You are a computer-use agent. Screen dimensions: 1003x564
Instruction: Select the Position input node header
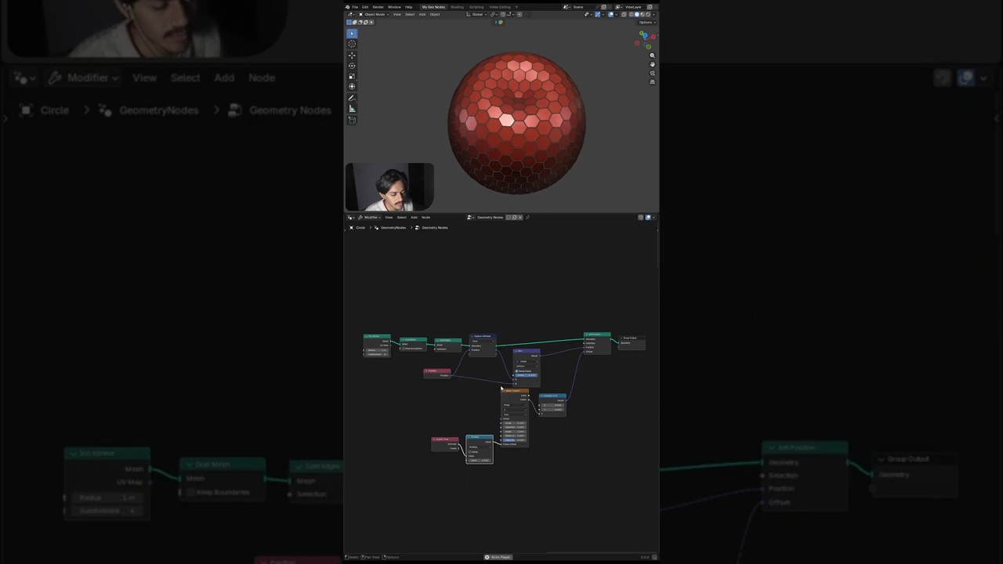pyautogui.click(x=437, y=371)
